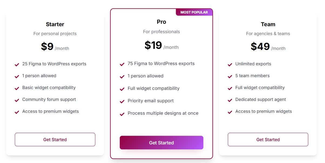Click the checkmark beside 25 Figma to WordPress exports

pos(16,64)
